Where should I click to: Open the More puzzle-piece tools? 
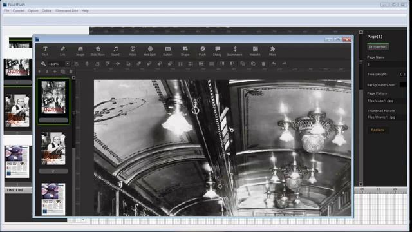coord(272,51)
